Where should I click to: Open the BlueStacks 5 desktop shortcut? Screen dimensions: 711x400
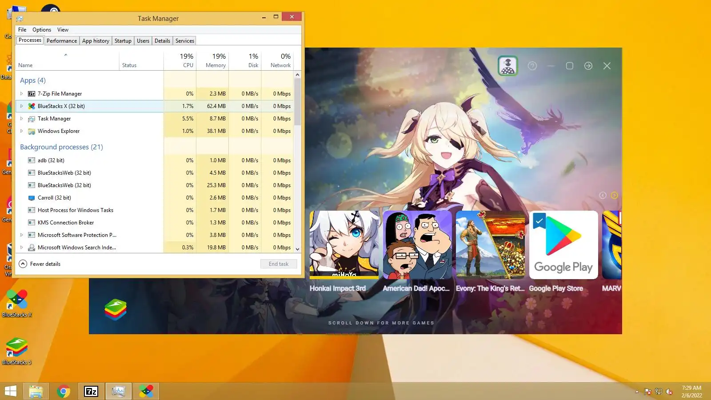(17, 351)
